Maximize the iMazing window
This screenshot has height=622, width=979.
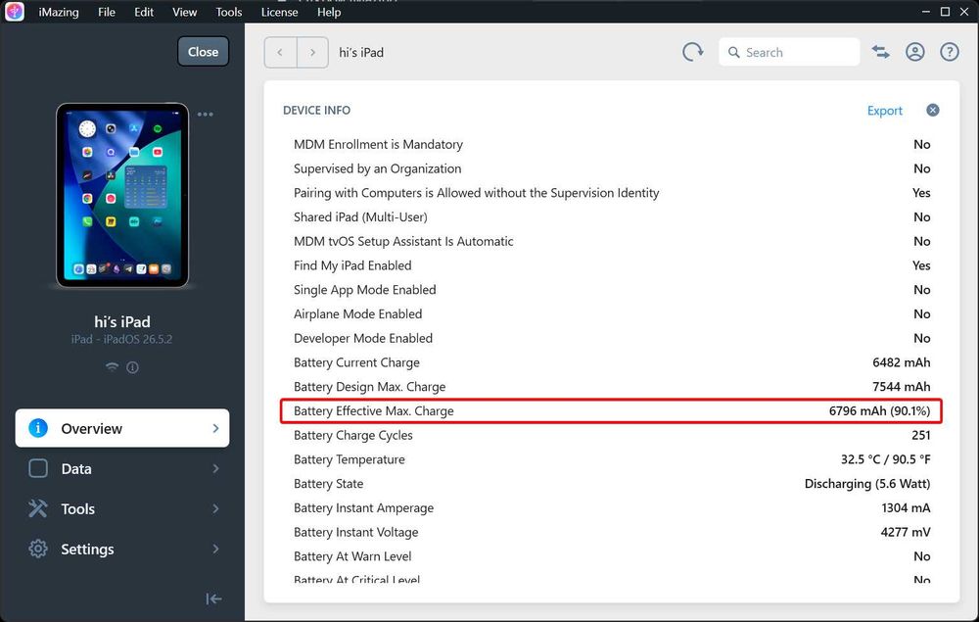946,11
